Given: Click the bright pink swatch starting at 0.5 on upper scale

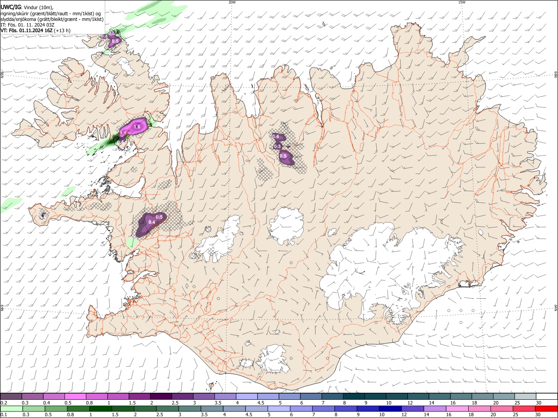Looking at the screenshot, I should click(x=75, y=397).
